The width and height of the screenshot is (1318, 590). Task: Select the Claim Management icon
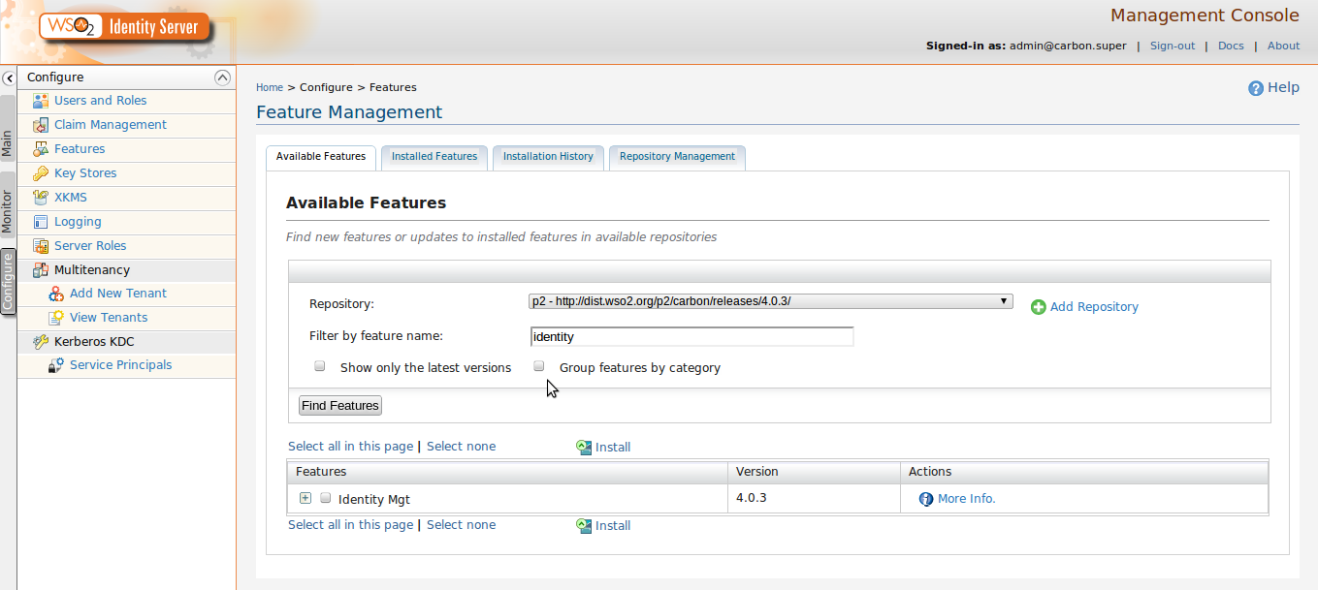[40, 124]
